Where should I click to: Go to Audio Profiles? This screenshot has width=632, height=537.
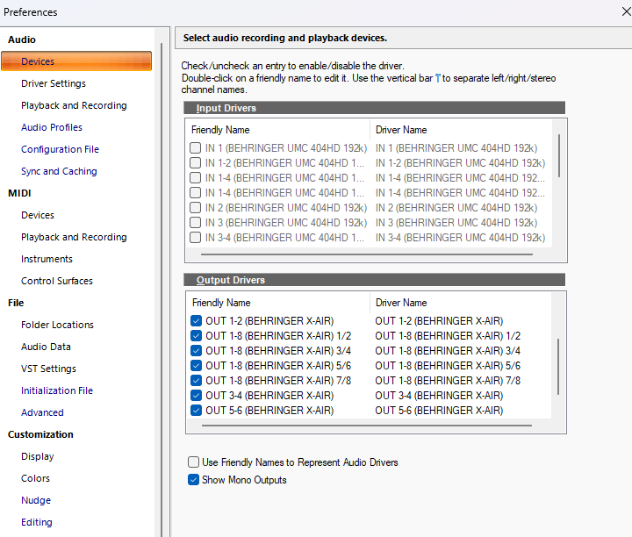coord(52,127)
